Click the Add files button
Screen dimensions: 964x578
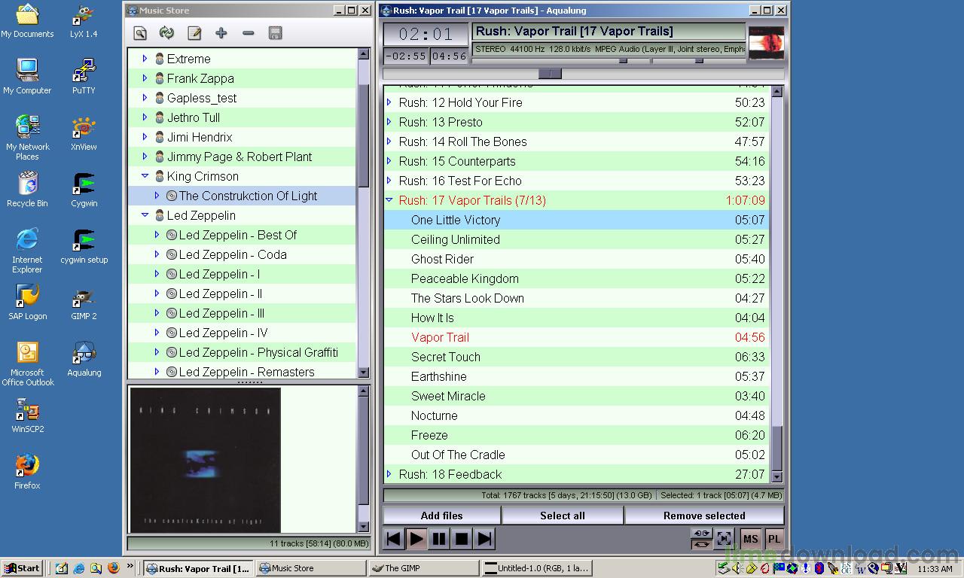tap(441, 516)
